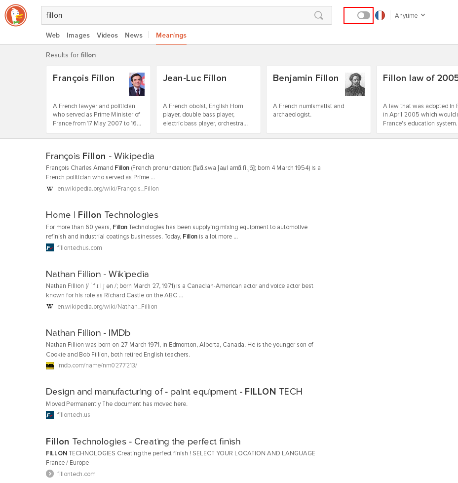Click the French flag region icon
The image size is (458, 483).
point(380,15)
